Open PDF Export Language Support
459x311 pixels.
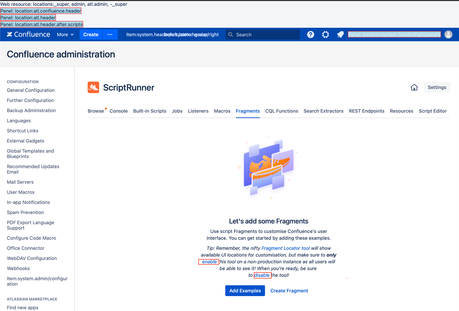pyautogui.click(x=30, y=225)
